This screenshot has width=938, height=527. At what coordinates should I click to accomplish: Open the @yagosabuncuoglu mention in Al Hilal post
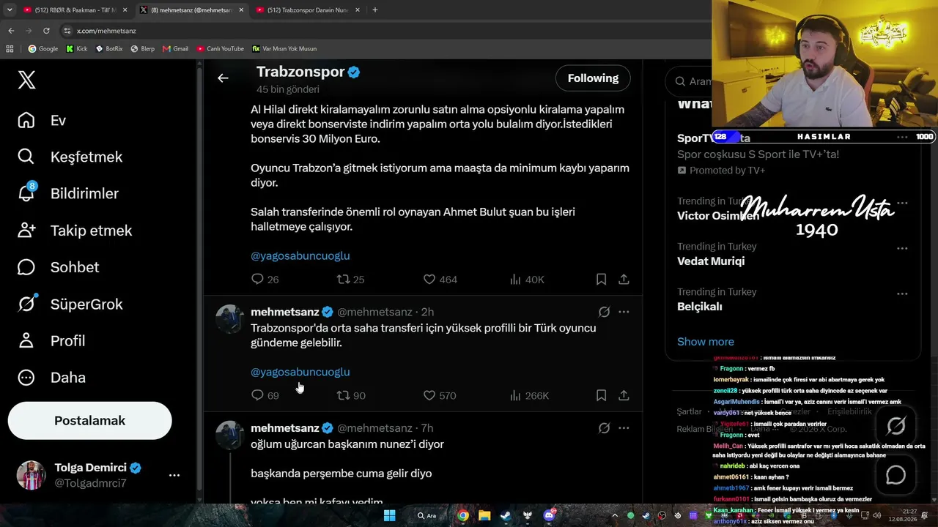[x=300, y=255]
